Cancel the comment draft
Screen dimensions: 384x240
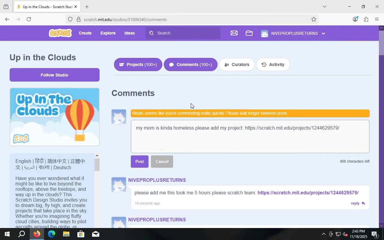click(x=162, y=161)
